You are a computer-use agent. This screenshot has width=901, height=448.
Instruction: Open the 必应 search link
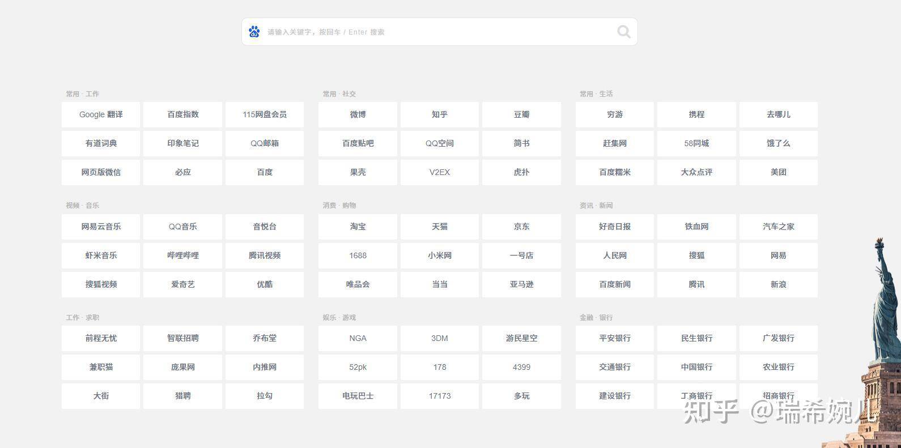tap(182, 172)
